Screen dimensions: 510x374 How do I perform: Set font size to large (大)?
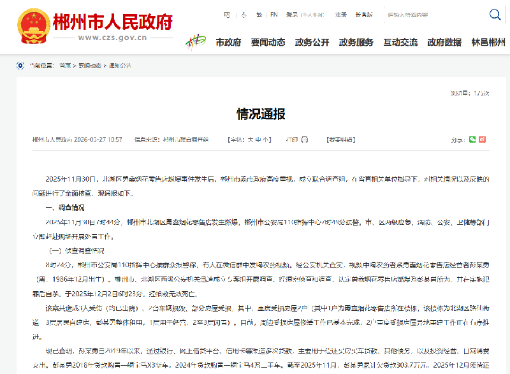(251, 139)
